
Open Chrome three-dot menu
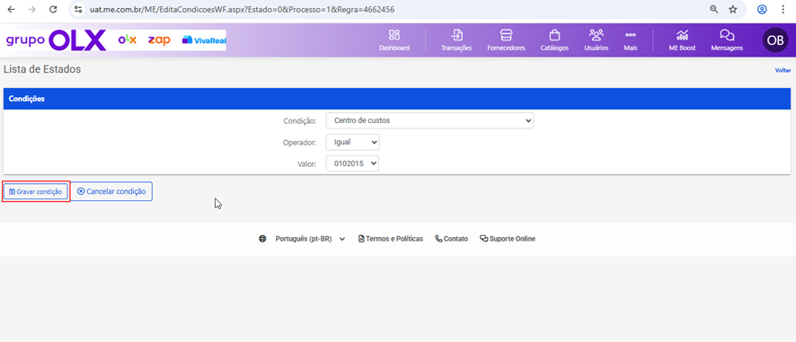[783, 9]
